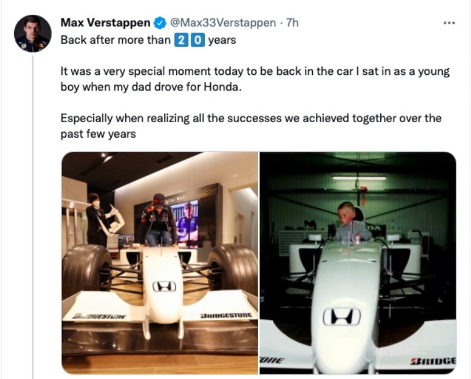Click the Max Verstappen display name
Viewport: 471px width, 379px height.
[105, 23]
